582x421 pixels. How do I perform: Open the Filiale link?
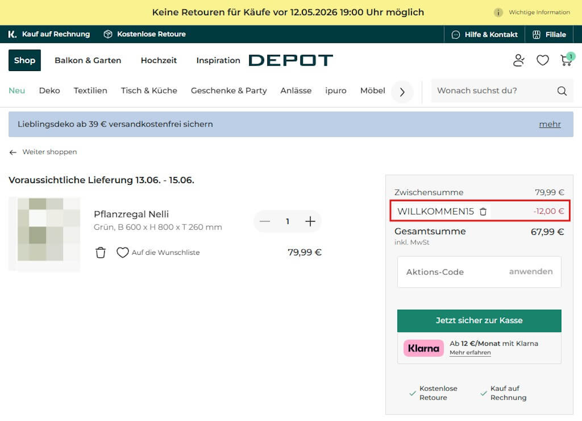point(556,35)
